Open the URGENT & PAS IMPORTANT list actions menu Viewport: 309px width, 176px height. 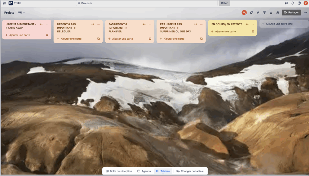[98, 24]
